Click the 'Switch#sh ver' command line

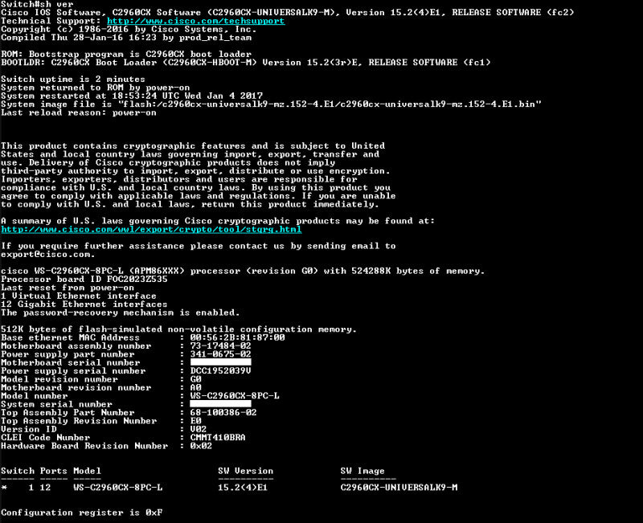(37, 4)
